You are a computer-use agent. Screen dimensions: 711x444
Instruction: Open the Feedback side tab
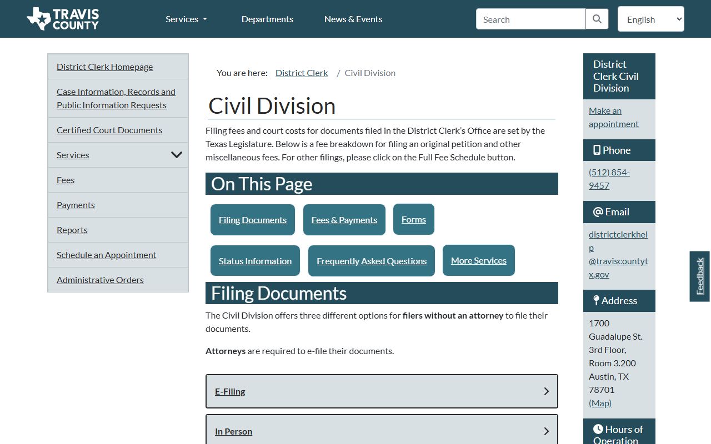700,276
